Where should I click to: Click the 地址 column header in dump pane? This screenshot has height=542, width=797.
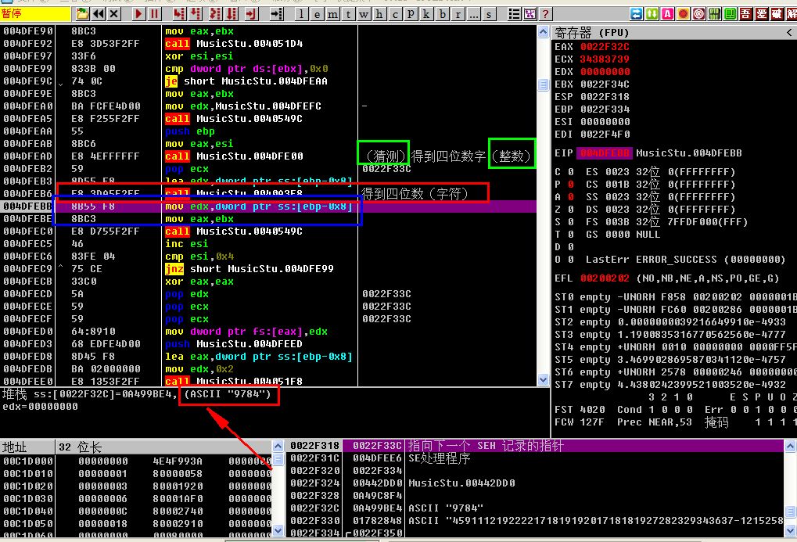[27, 447]
